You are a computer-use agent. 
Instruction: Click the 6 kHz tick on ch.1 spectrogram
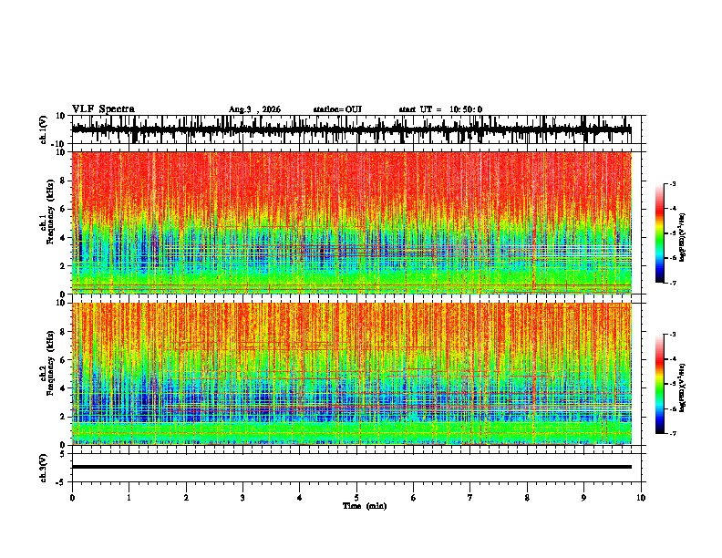[x=63, y=209]
